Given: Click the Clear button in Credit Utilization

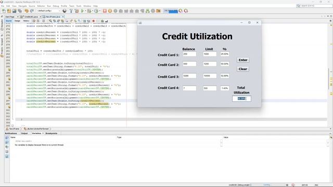Looking at the screenshot, I should coord(243,69).
